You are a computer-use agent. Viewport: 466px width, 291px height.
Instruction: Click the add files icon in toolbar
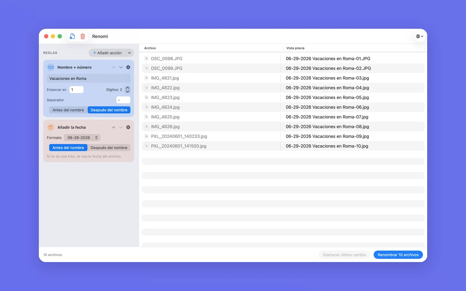click(x=72, y=36)
